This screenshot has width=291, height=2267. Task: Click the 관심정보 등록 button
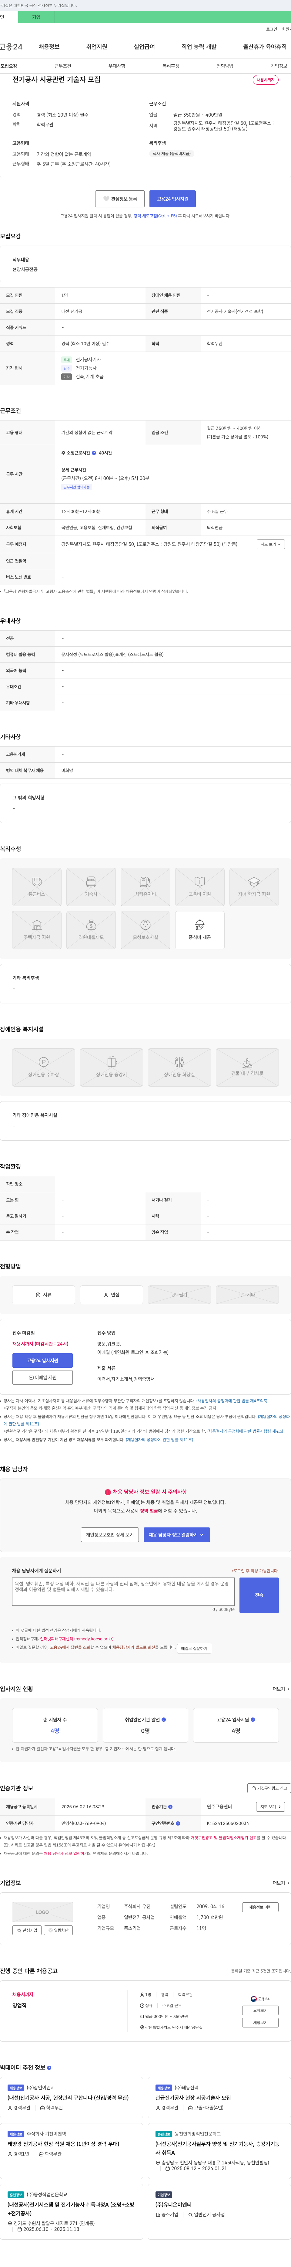[x=119, y=199]
